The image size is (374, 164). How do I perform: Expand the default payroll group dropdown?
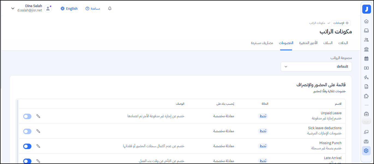click(x=316, y=67)
